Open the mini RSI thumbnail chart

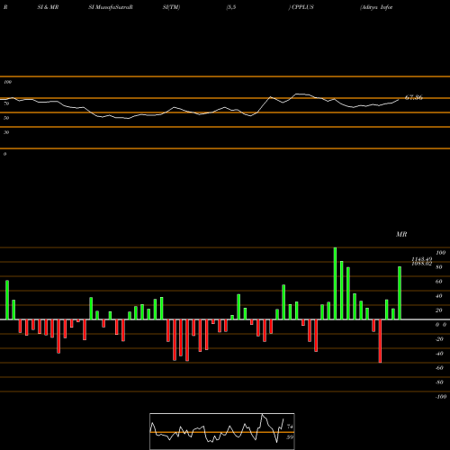tap(222, 431)
